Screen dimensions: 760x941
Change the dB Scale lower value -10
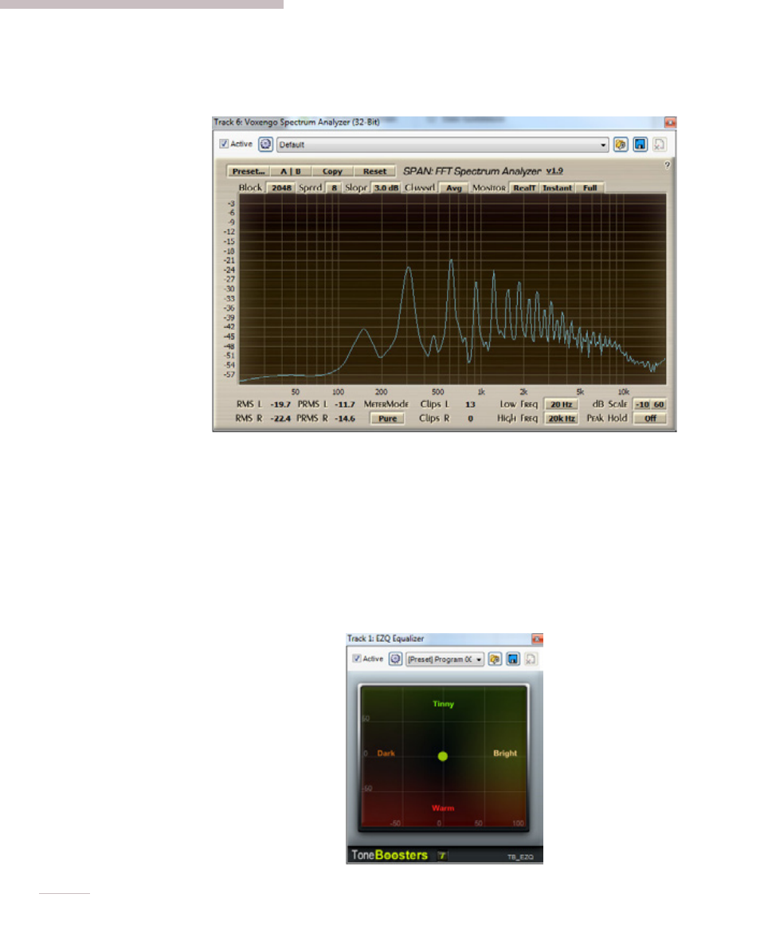click(x=642, y=404)
